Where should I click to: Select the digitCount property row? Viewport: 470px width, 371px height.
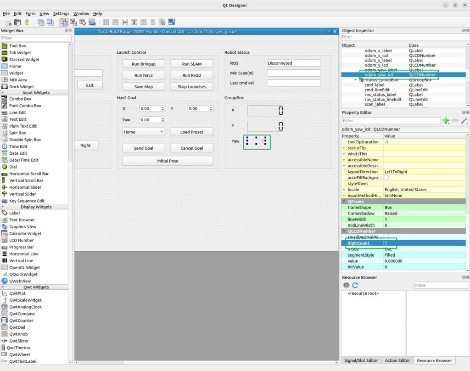tap(403, 243)
